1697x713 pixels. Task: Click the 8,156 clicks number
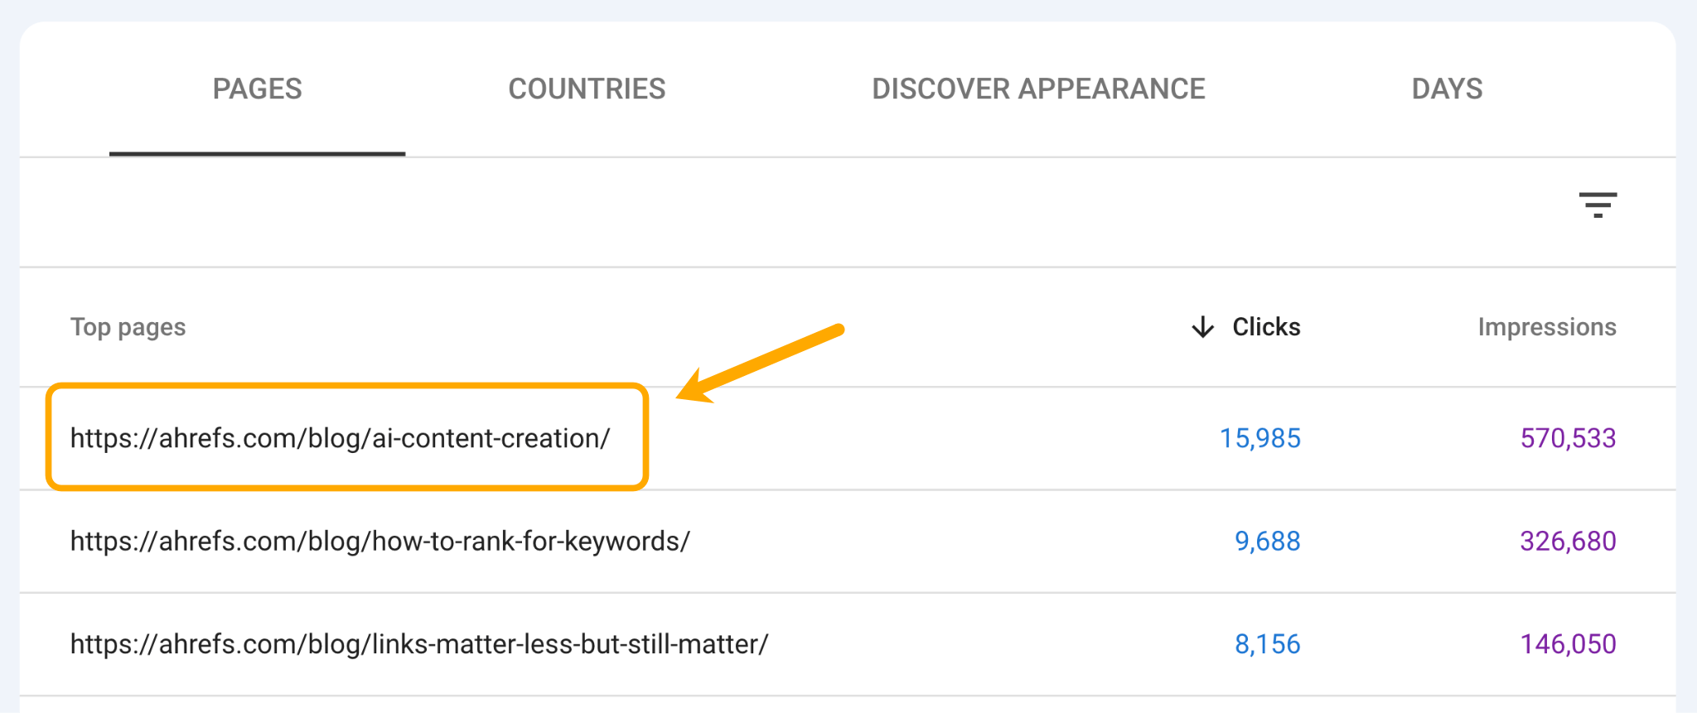[1267, 643]
